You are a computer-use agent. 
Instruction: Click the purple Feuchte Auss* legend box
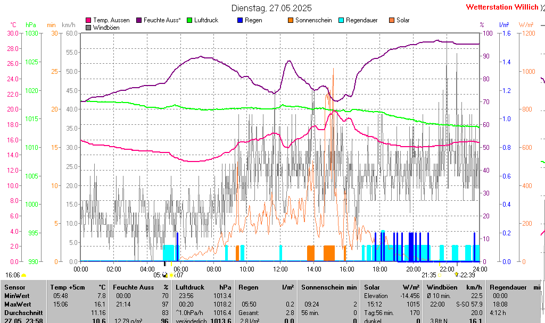(x=139, y=20)
